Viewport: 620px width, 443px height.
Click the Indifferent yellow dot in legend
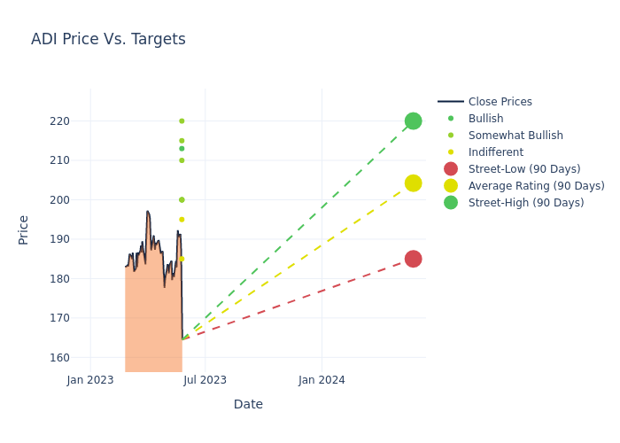[x=451, y=152]
